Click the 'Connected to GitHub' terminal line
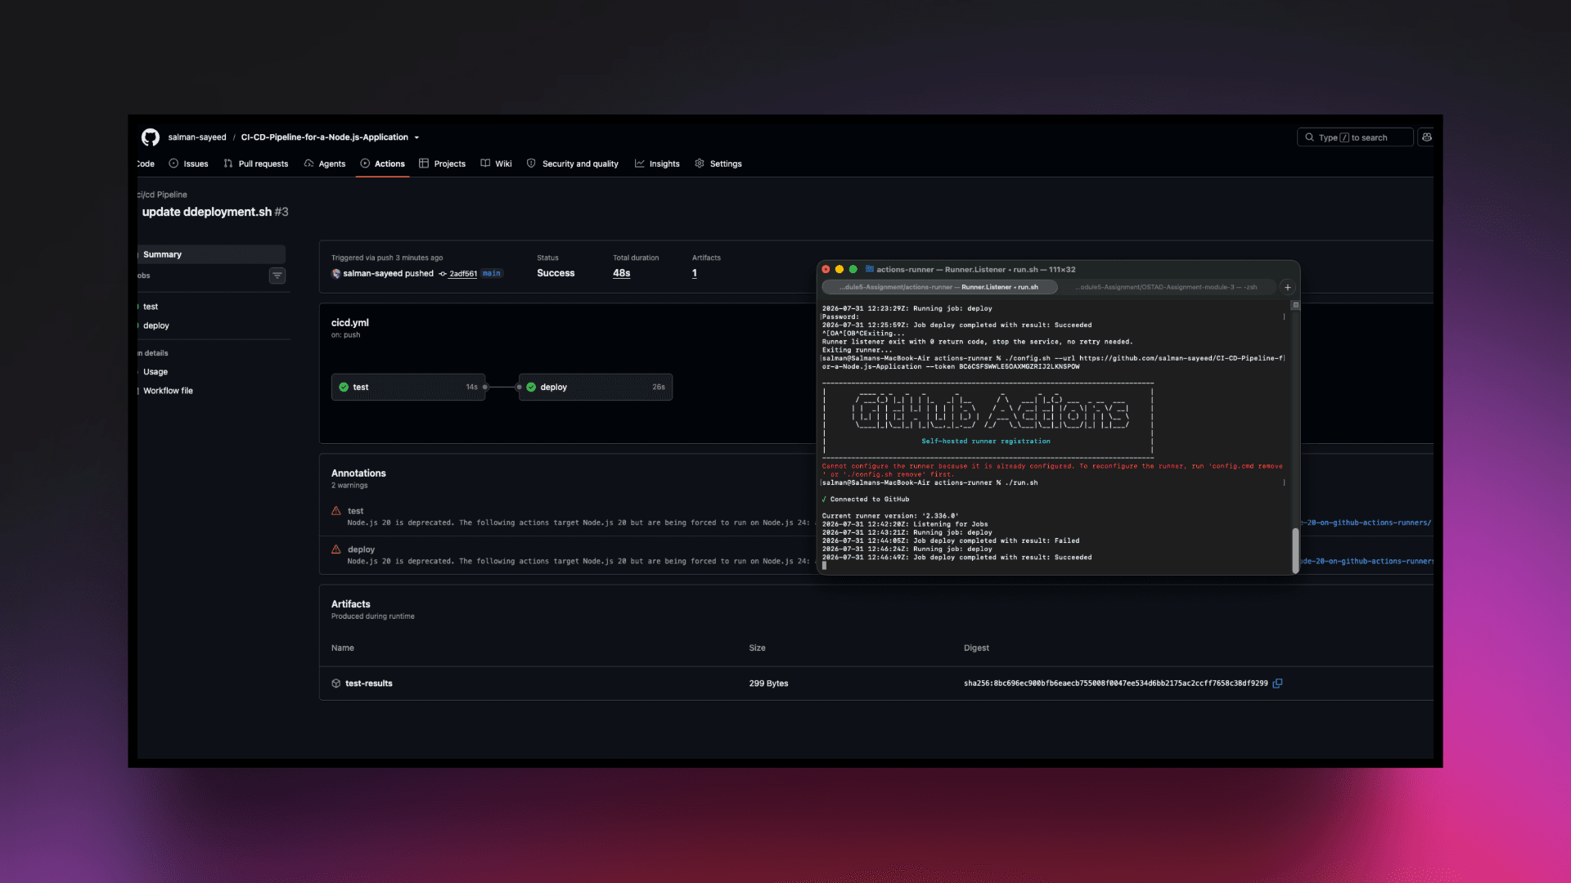 [x=866, y=500]
